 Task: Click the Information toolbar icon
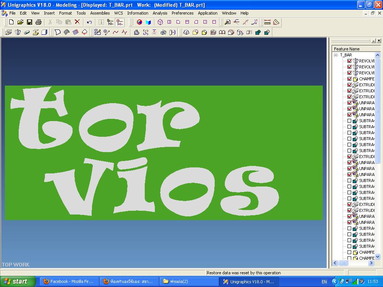click(101, 22)
